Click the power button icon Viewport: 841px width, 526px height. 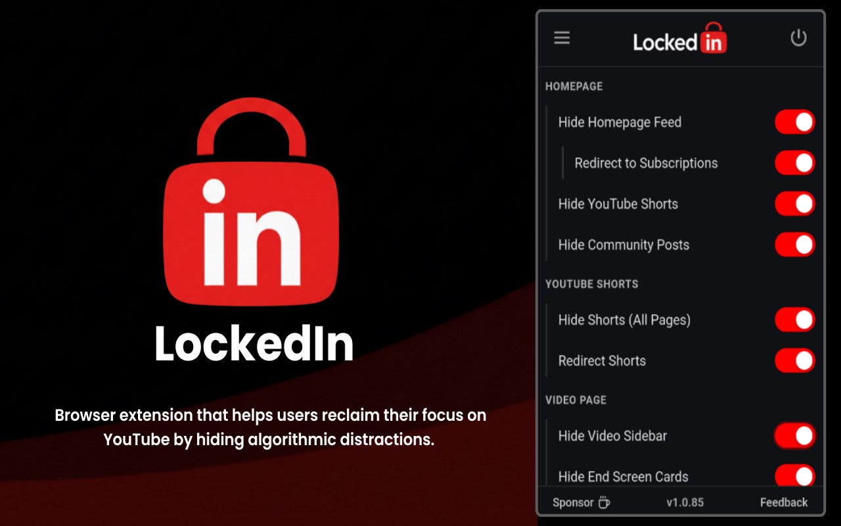click(x=798, y=37)
